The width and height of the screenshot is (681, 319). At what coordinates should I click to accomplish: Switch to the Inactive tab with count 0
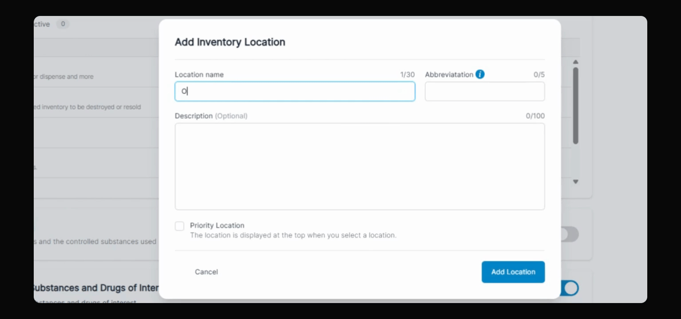pos(51,24)
